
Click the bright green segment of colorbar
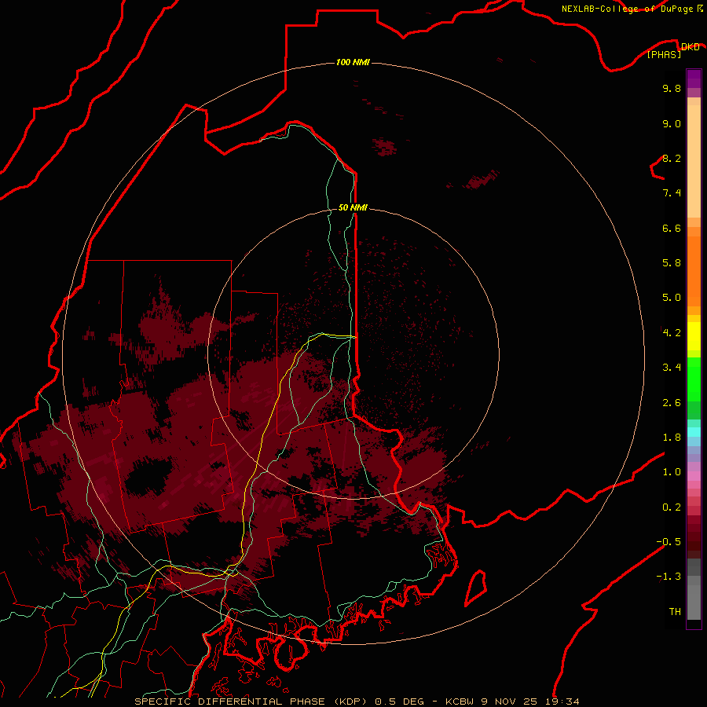694,379
